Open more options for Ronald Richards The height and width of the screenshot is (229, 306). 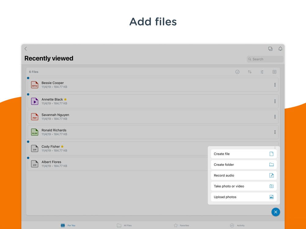(x=275, y=132)
